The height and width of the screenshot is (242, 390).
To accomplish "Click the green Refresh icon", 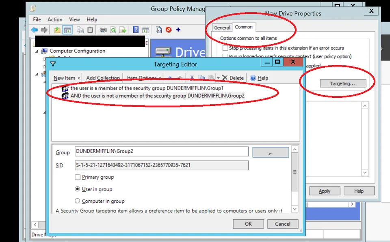I will pyautogui.click(x=113, y=30).
